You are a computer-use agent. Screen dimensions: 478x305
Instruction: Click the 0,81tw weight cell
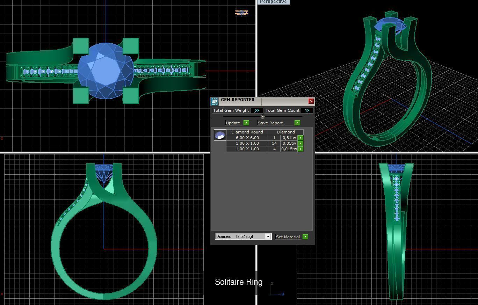pos(289,138)
